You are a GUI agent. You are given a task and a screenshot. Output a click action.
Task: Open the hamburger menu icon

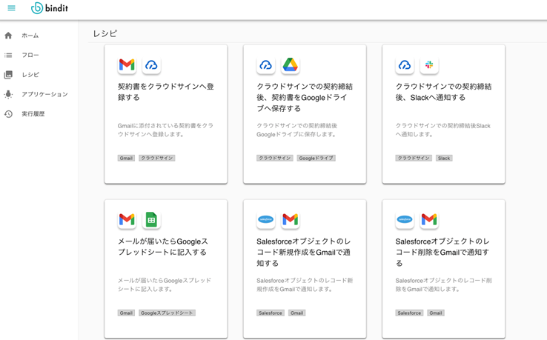click(x=11, y=9)
